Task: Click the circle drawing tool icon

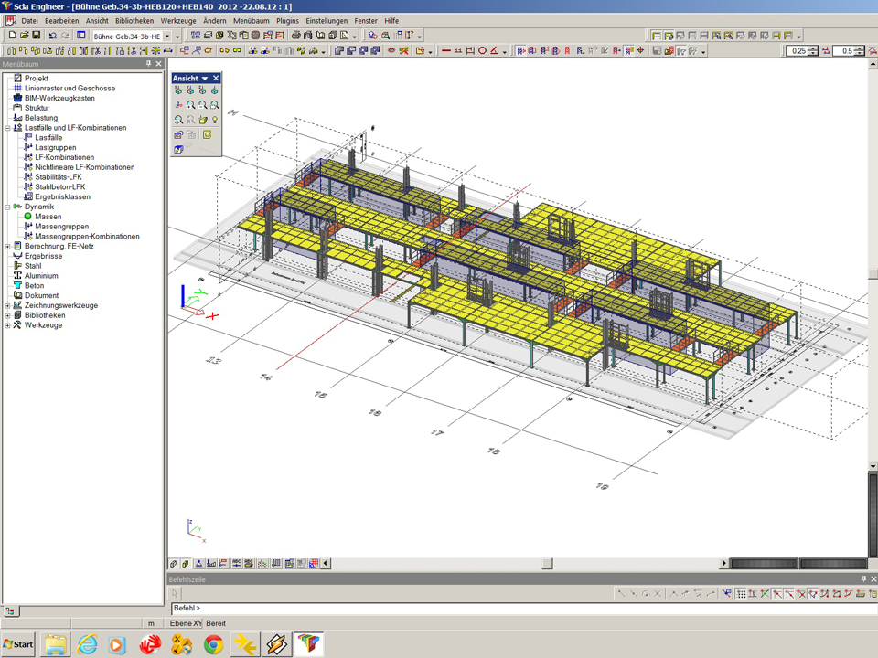Action: (x=482, y=51)
